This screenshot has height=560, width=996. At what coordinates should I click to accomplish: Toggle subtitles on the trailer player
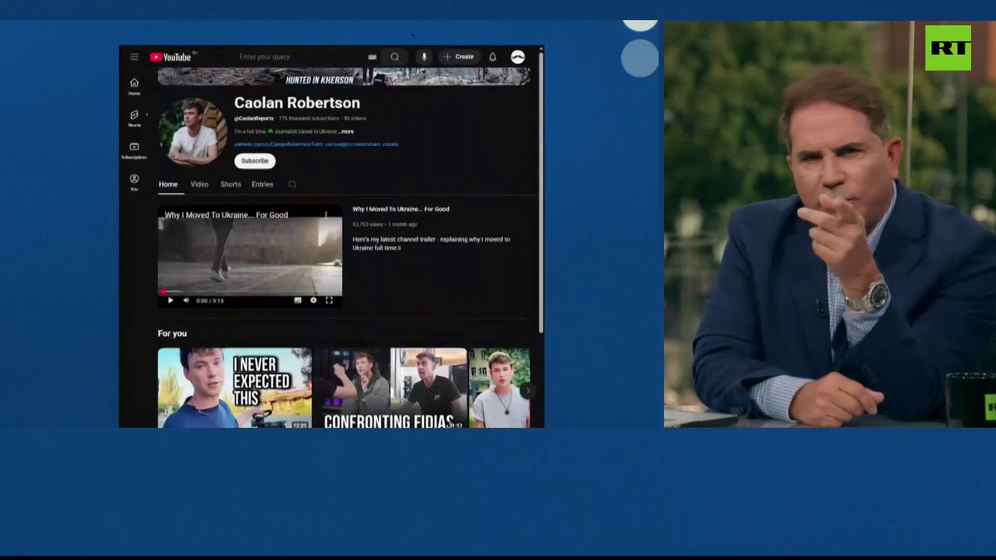(x=298, y=300)
